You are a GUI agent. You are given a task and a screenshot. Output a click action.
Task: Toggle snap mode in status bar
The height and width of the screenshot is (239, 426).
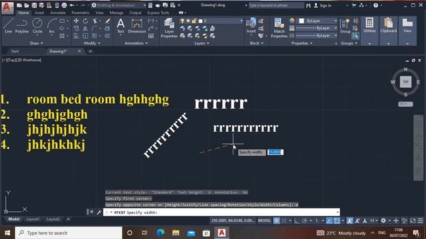coord(284,220)
